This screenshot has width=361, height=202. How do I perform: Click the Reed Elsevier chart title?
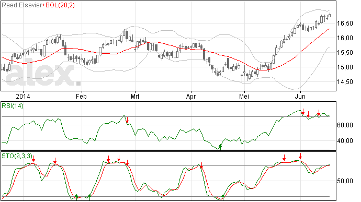[22, 5]
